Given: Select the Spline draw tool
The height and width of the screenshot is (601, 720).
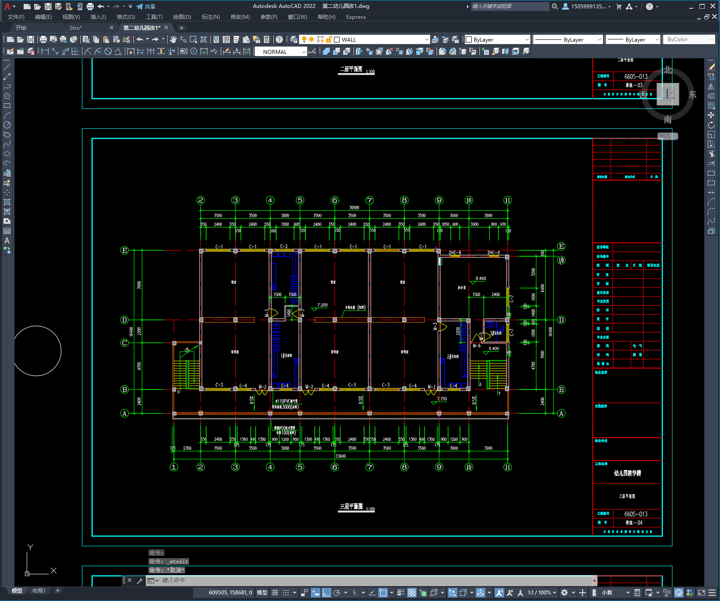Looking at the screenshot, I should point(7,144).
